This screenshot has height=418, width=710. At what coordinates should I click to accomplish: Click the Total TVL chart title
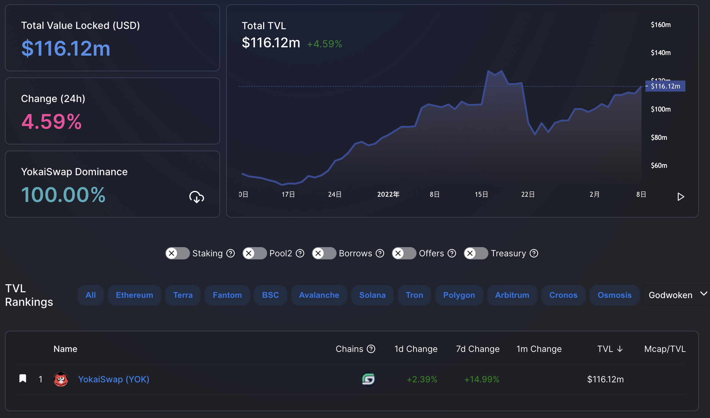pos(264,26)
